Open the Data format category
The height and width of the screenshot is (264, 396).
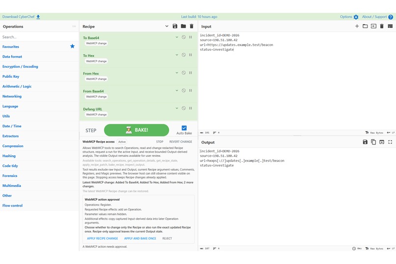[x=39, y=57]
